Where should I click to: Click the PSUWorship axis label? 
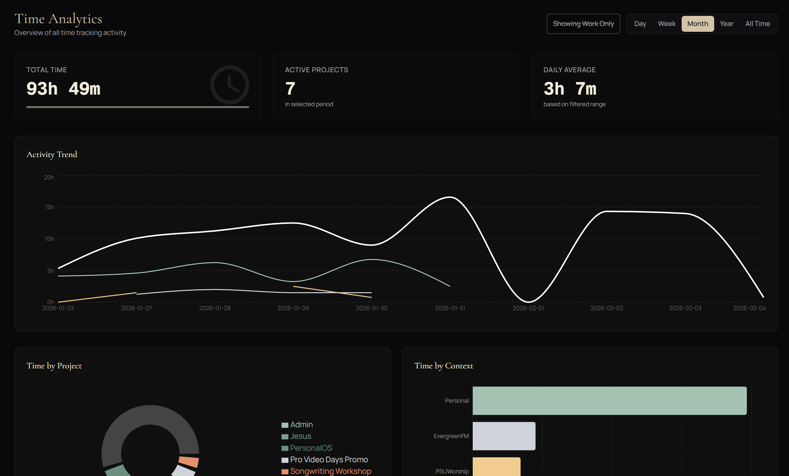(x=452, y=472)
